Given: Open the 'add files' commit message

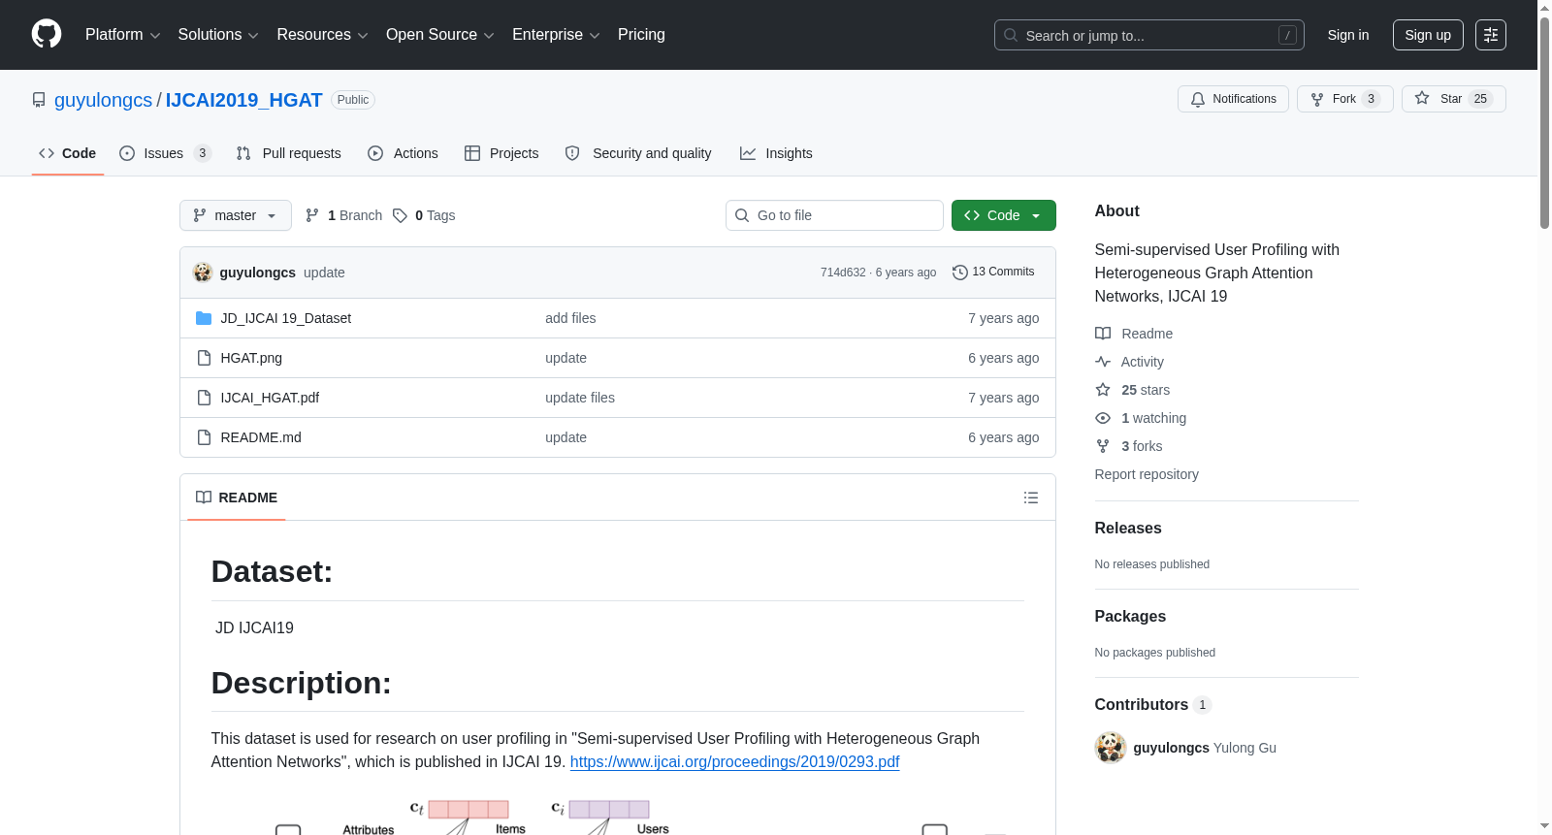Looking at the screenshot, I should (570, 318).
